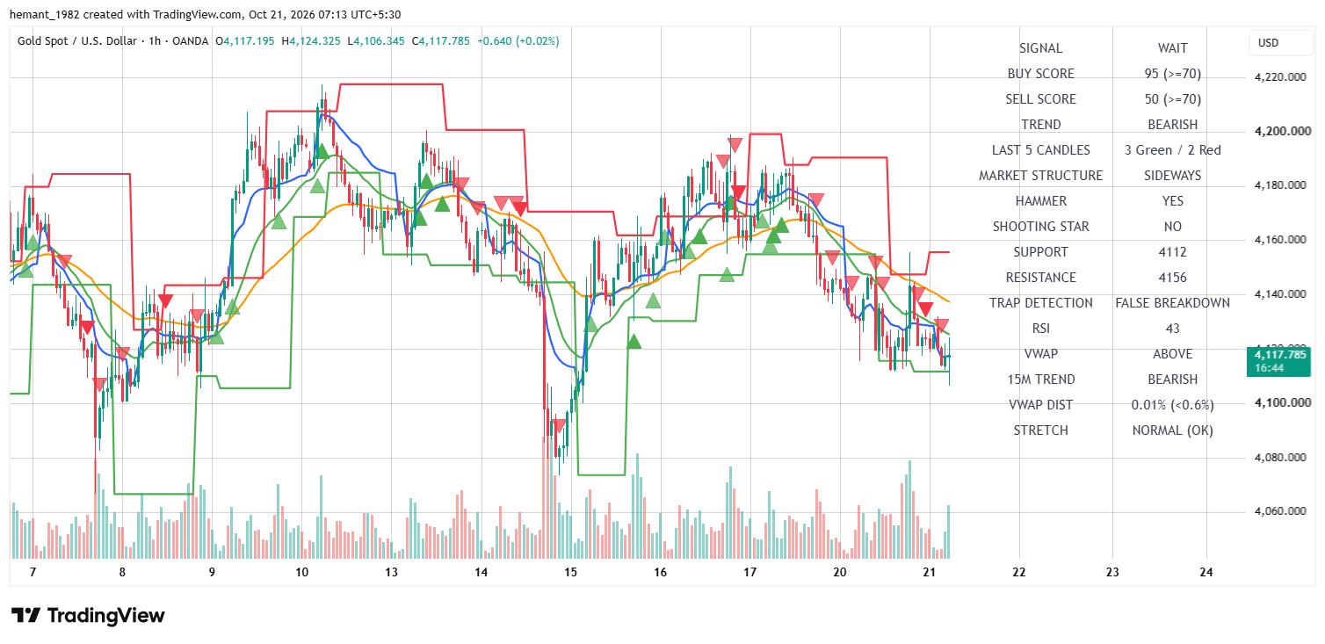The width and height of the screenshot is (1325, 644).
Task: Click the 95 (>=70) buy score value
Action: [x=1172, y=74]
